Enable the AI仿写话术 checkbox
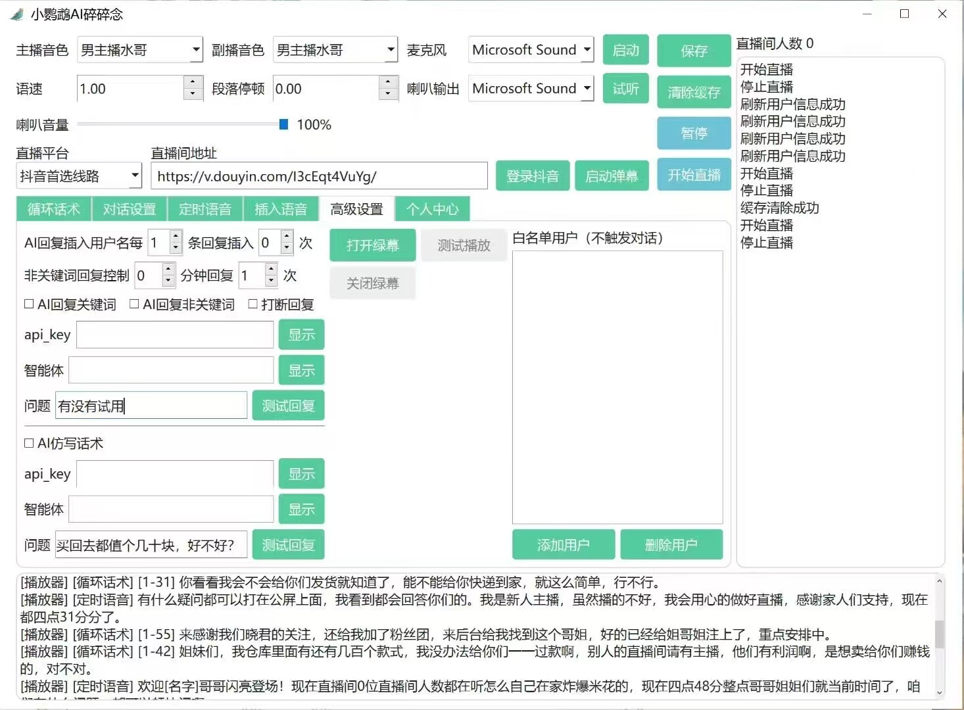The height and width of the screenshot is (710, 964). pyautogui.click(x=28, y=443)
